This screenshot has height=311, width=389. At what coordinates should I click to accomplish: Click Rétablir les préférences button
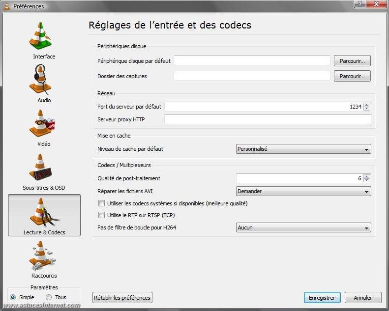(122, 298)
